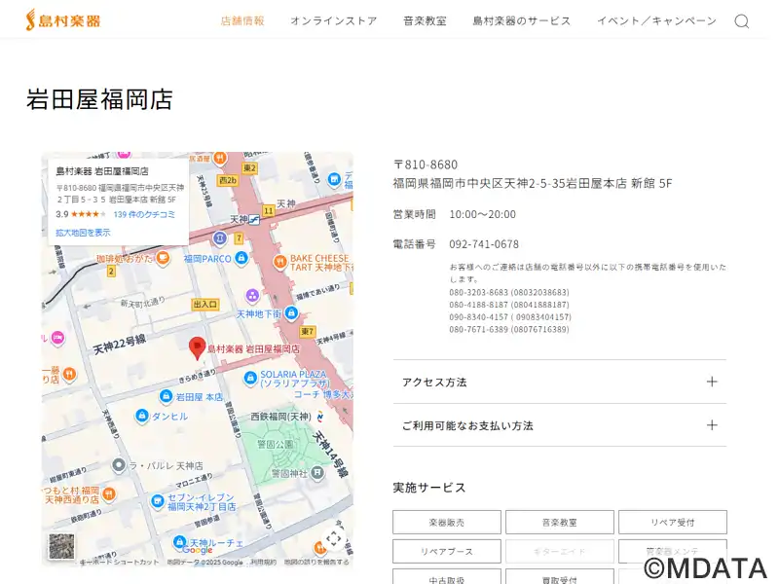This screenshot has height=584, width=779.
Task: Click the red store location pin on map
Action: coord(197,347)
